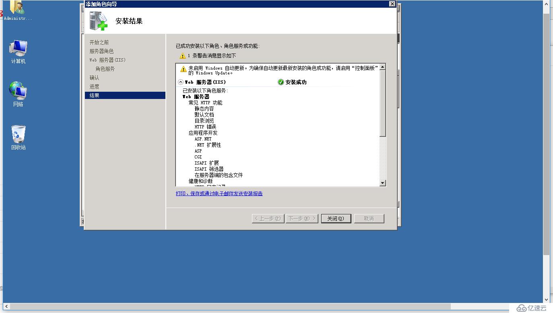Click the disabled 下一步 button
The image size is (553, 313).
[x=302, y=218]
